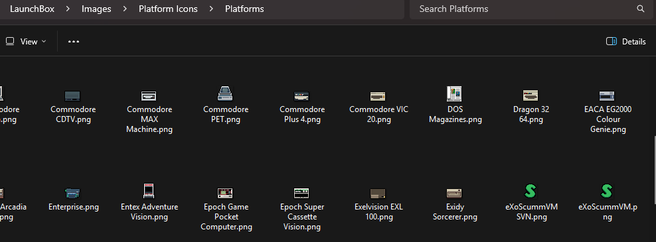
Task: Select the Enterprise.png file icon
Action: (x=73, y=193)
